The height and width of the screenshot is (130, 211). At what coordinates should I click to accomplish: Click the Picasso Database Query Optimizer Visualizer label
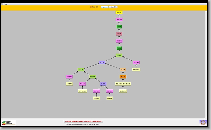(x=83, y=121)
